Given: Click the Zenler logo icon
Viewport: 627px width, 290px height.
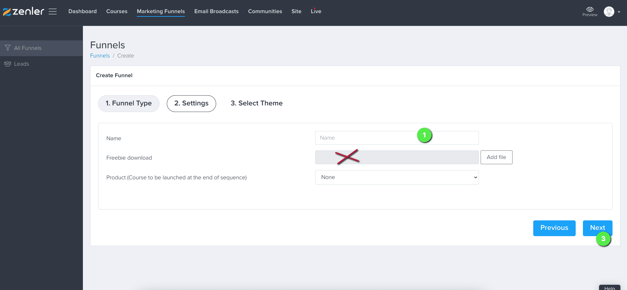Looking at the screenshot, I should (x=7, y=12).
